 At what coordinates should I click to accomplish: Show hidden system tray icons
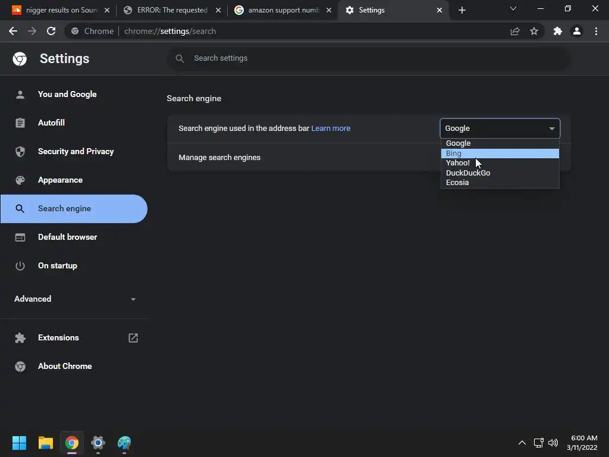(x=522, y=443)
